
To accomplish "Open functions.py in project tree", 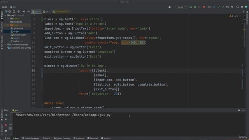I will (18, 35).
